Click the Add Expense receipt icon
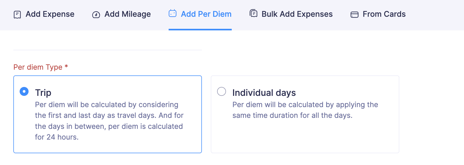The image size is (464, 165). pos(17,14)
